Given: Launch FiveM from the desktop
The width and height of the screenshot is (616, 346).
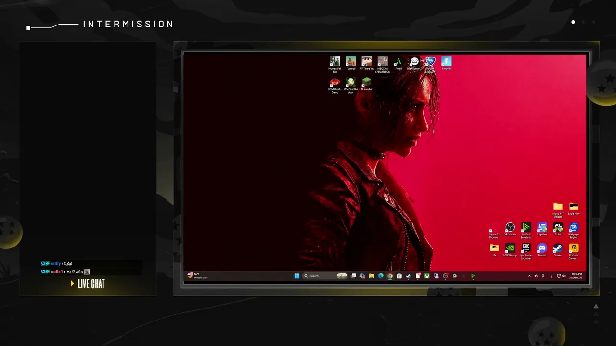Looking at the screenshot, I should coord(398,63).
